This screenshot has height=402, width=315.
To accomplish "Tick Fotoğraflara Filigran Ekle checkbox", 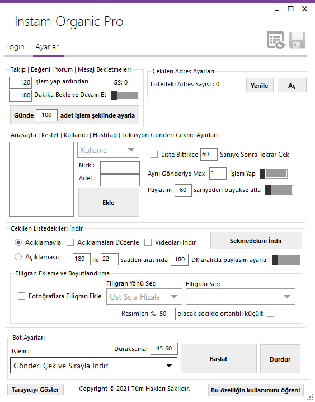I will [21, 296].
